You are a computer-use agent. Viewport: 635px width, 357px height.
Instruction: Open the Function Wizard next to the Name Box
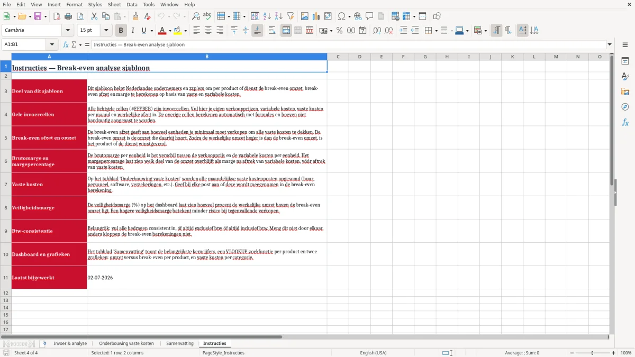point(66,44)
